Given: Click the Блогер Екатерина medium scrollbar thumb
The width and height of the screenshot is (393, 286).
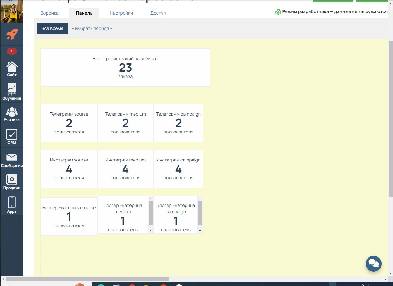Looking at the screenshot, I should pos(150,213).
